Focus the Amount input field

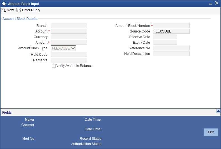[69, 43]
